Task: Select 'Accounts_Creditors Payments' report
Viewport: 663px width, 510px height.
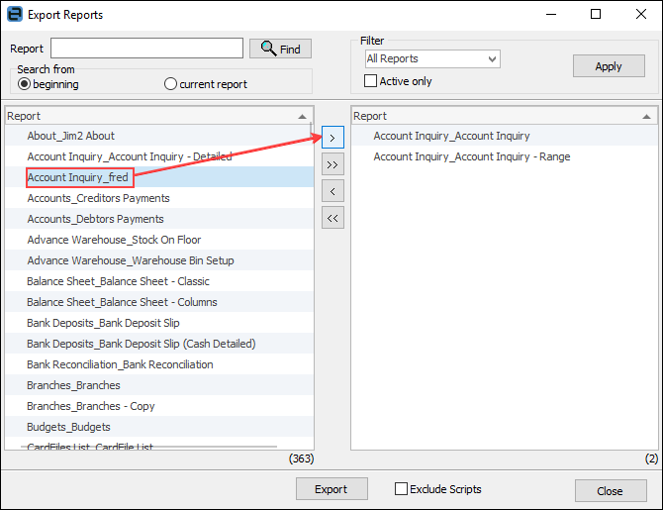Action: point(159,198)
